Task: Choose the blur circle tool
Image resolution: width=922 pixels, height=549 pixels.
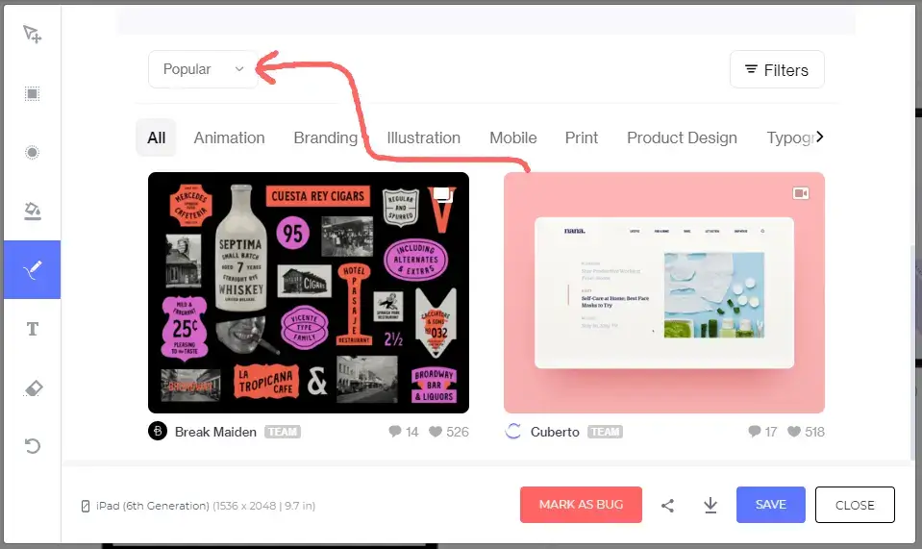Action: 32,152
